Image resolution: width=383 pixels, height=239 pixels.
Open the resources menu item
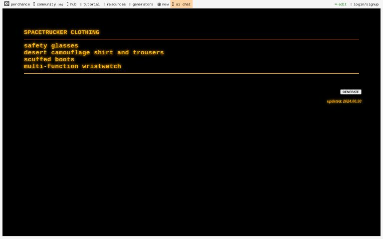click(116, 4)
